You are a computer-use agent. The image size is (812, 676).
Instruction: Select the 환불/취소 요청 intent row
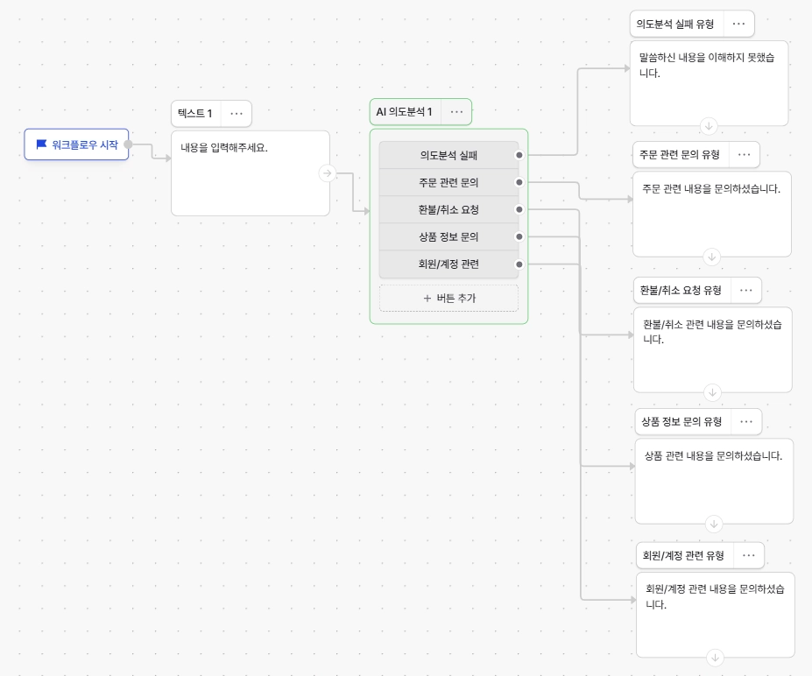point(448,209)
